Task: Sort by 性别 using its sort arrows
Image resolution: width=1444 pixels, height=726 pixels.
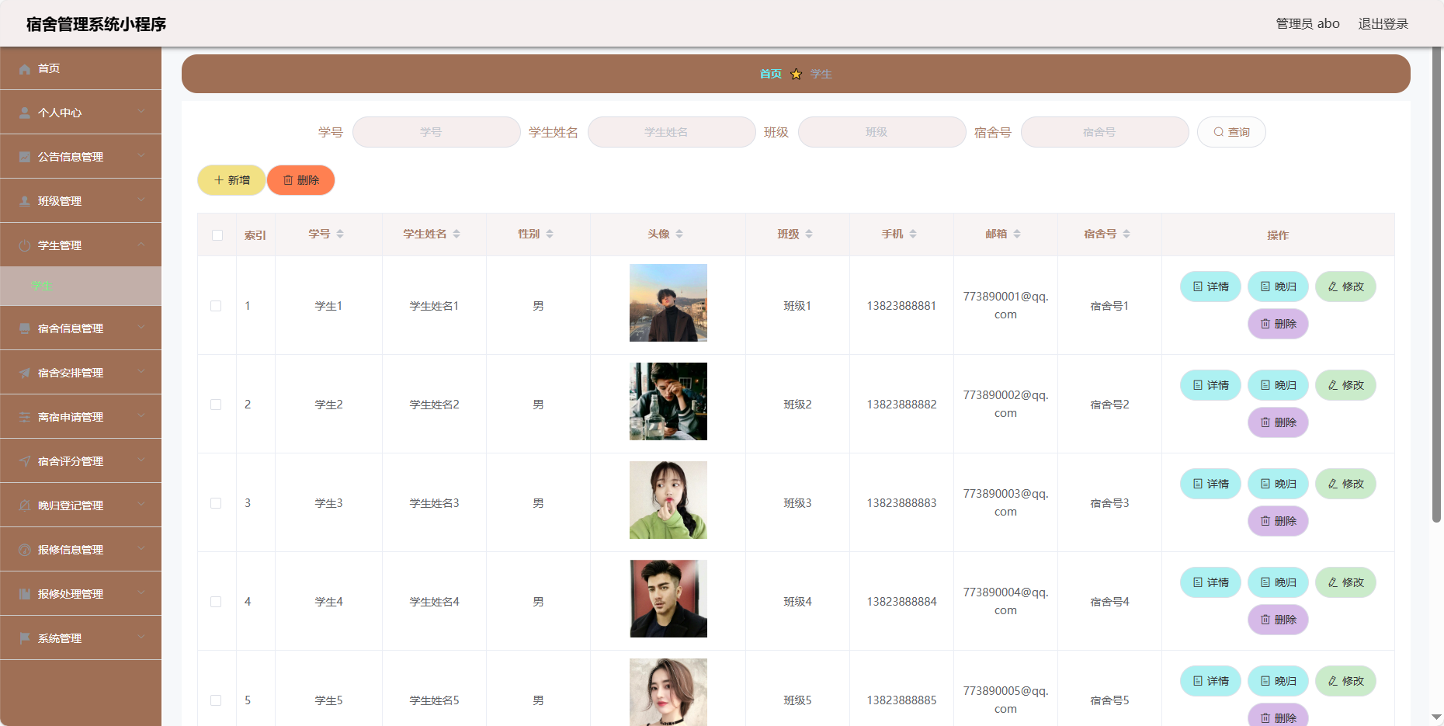Action: coord(550,234)
